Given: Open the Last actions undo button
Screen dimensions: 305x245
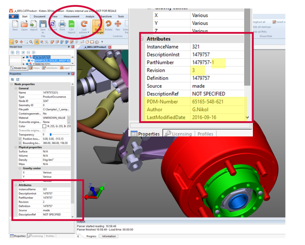Looking at the screenshot, I should coord(84,26).
